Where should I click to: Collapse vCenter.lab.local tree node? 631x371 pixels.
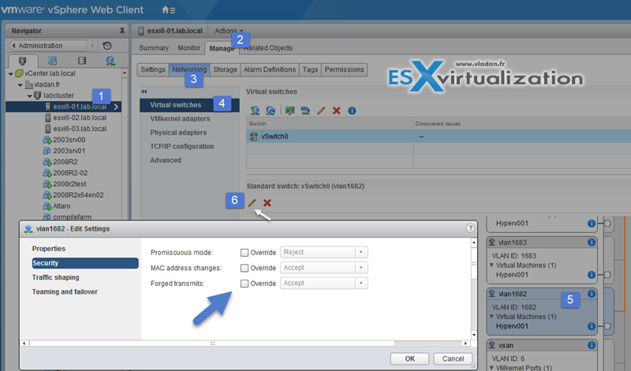11,73
